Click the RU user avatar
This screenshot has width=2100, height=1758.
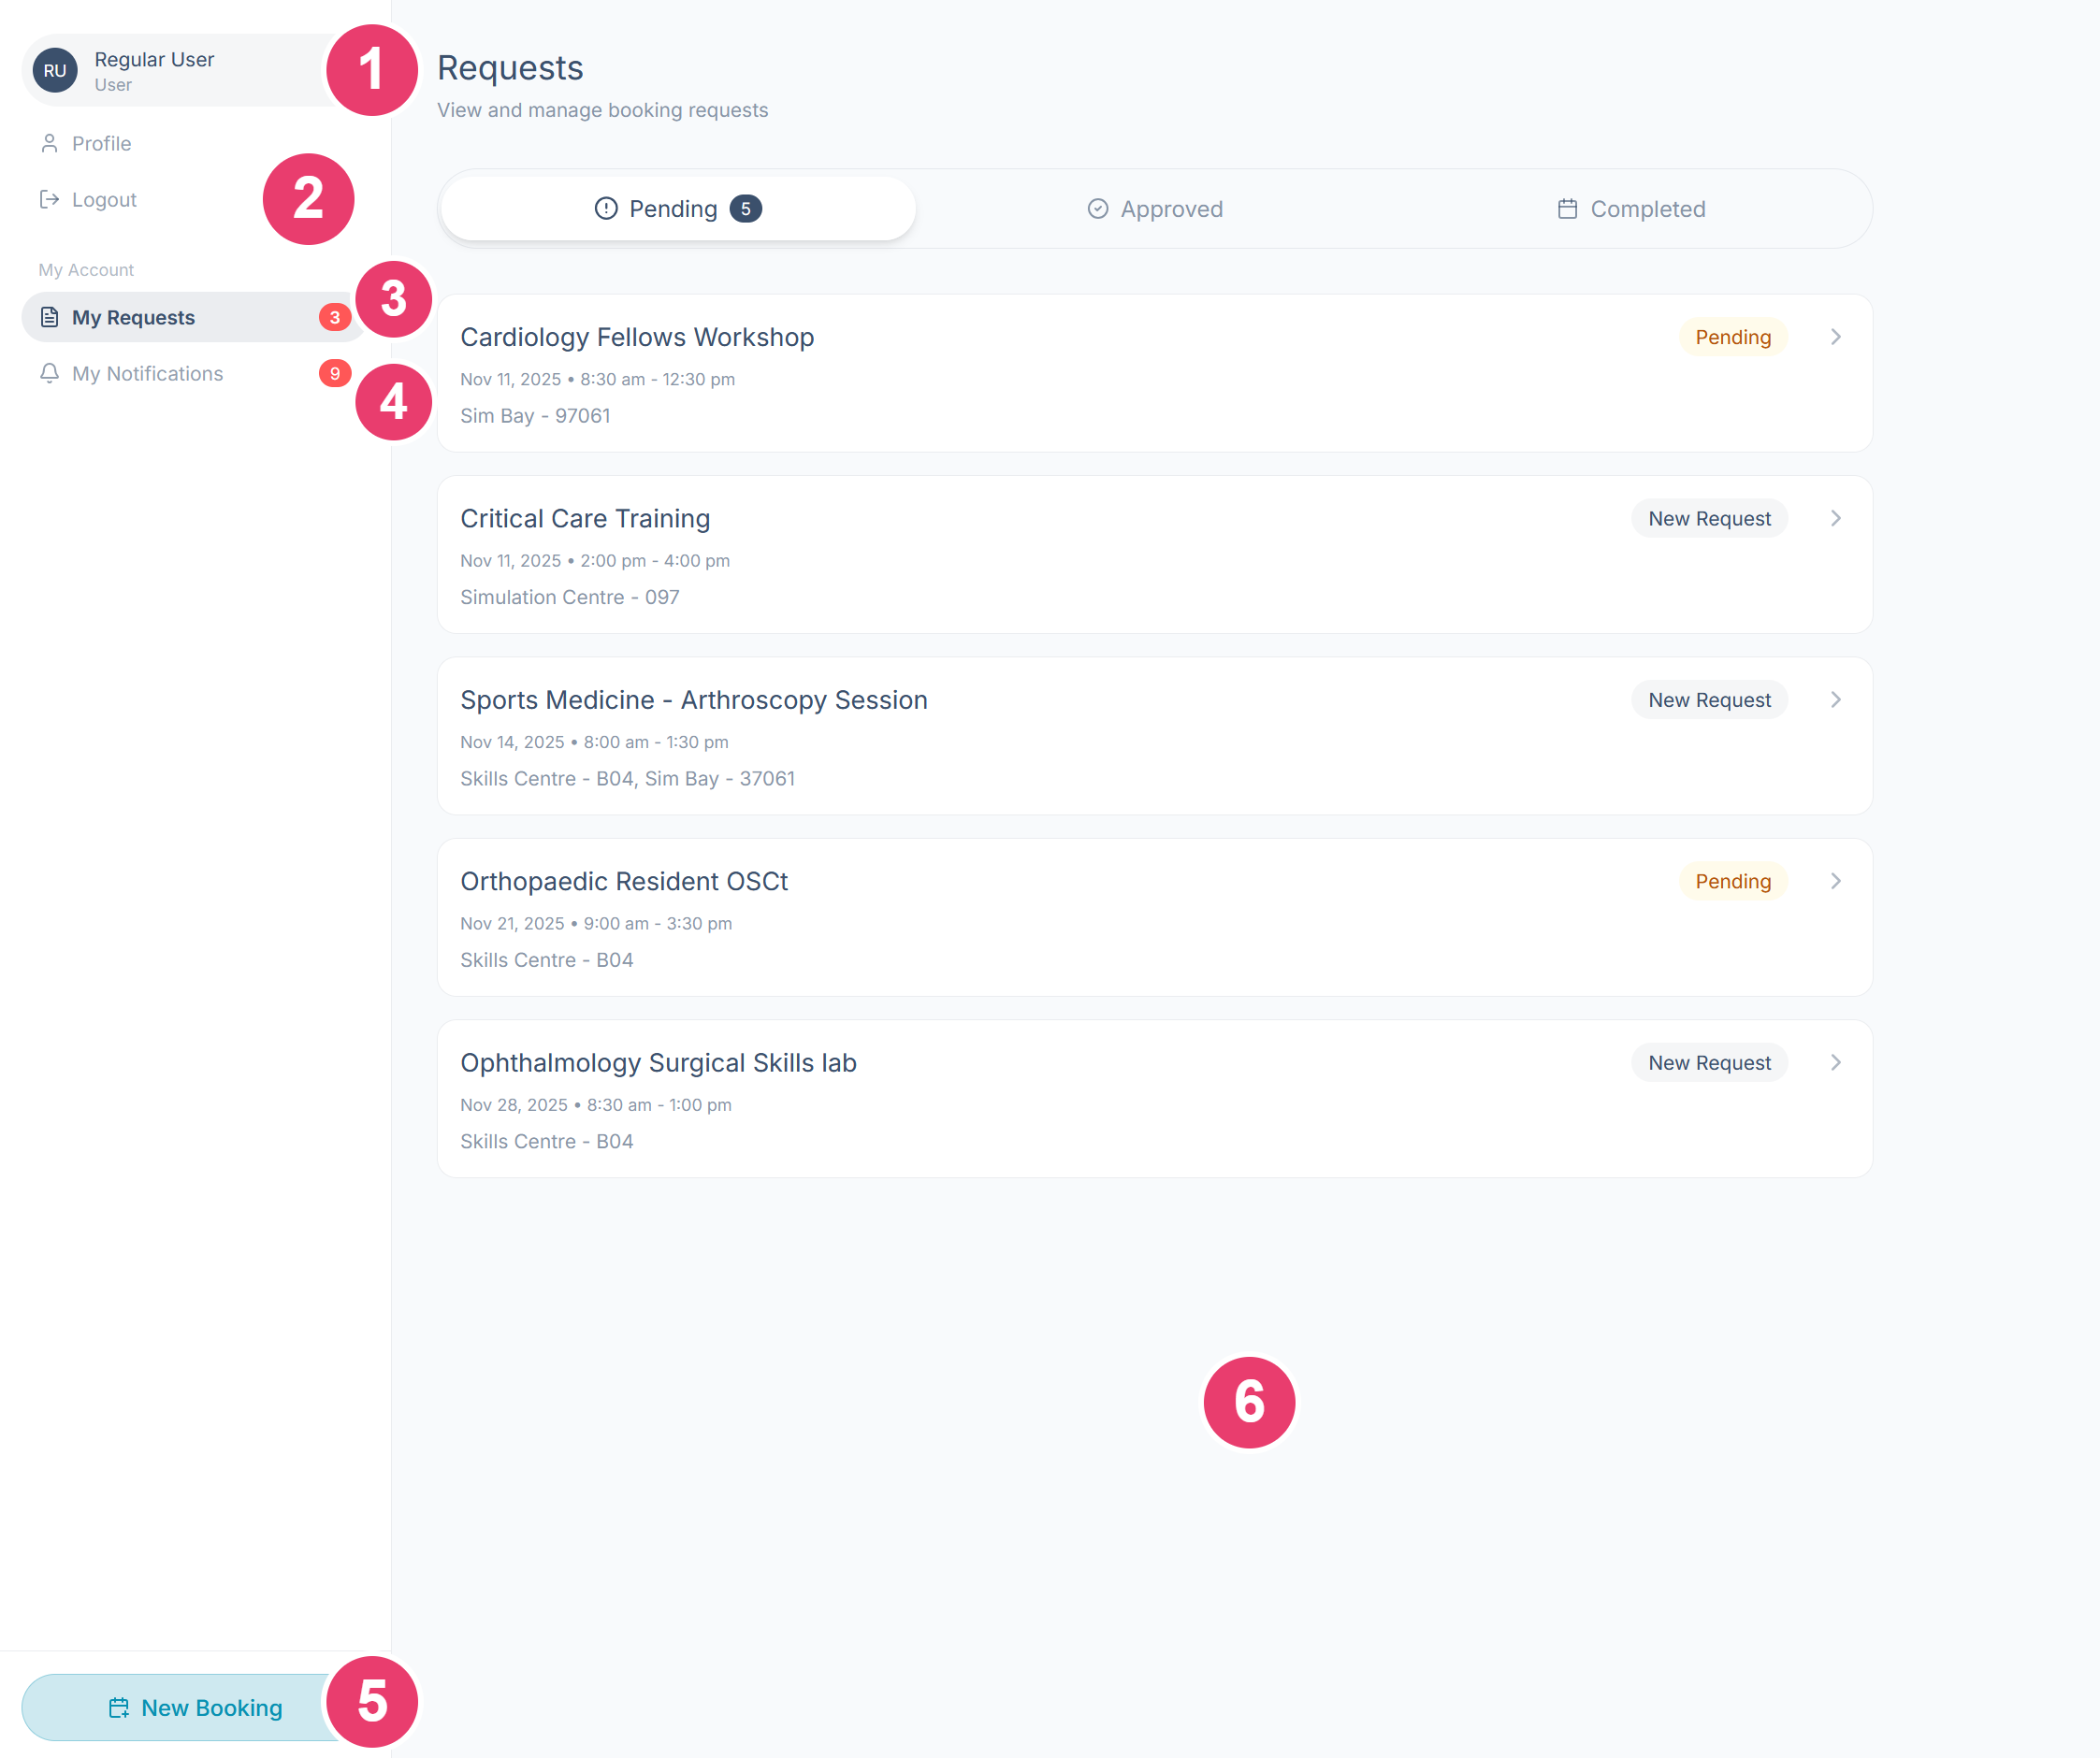coord(55,71)
